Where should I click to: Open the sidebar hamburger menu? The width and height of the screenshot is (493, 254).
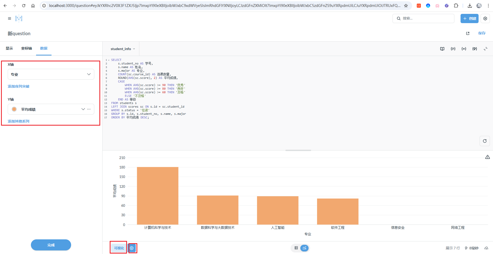(10, 18)
